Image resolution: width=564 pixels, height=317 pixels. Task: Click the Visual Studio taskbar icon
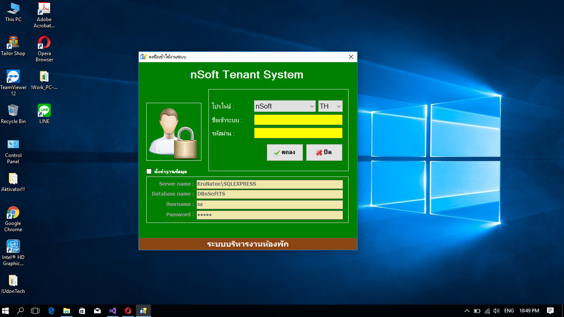(112, 311)
